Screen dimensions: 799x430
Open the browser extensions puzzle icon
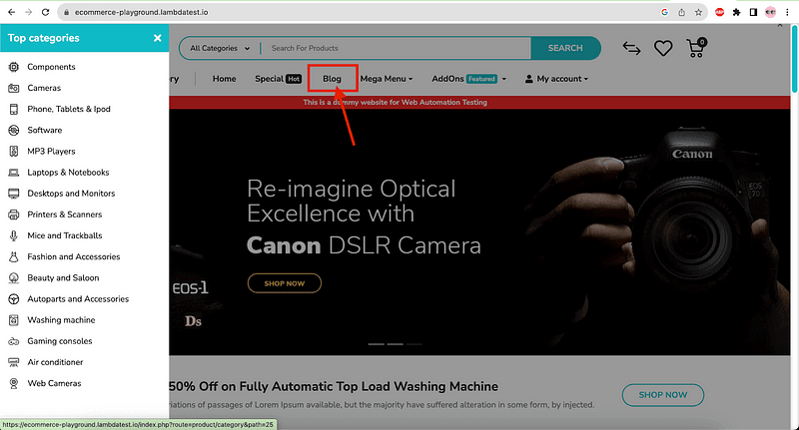coord(736,12)
